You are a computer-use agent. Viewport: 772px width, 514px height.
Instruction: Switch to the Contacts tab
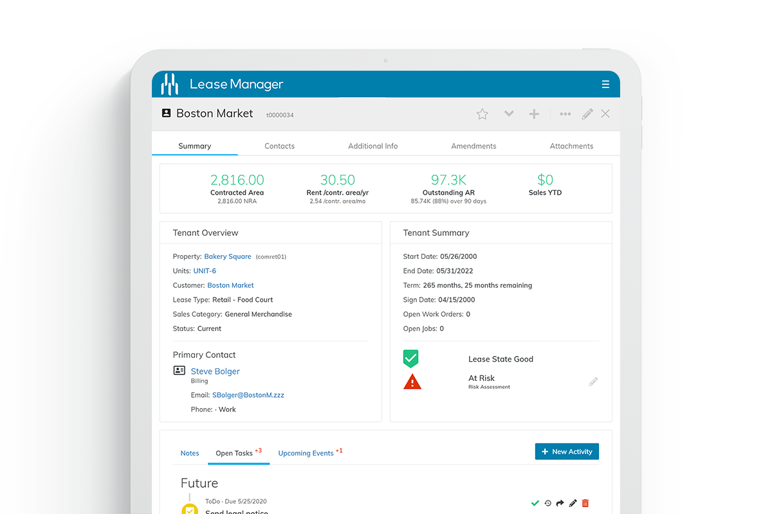280,146
